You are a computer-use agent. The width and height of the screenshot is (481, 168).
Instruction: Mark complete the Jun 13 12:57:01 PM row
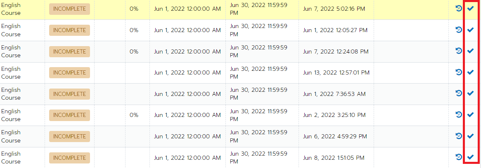coord(470,72)
